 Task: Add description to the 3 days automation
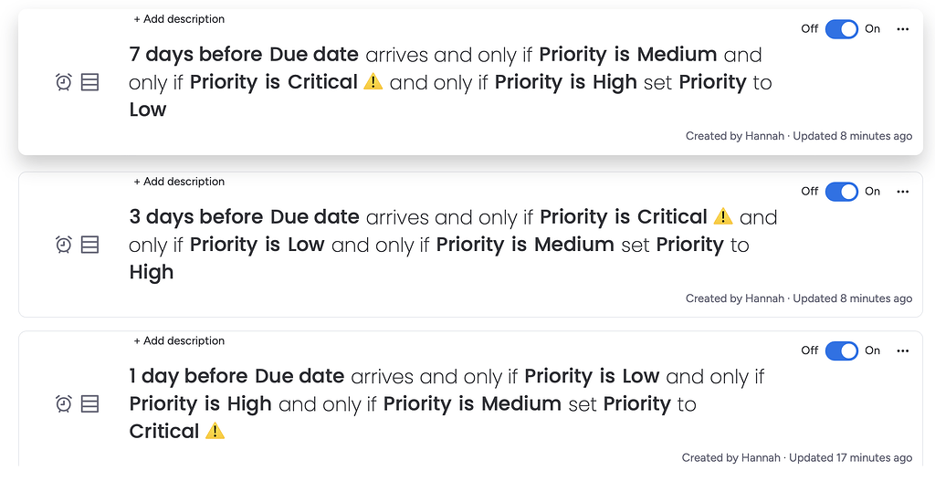[179, 182]
